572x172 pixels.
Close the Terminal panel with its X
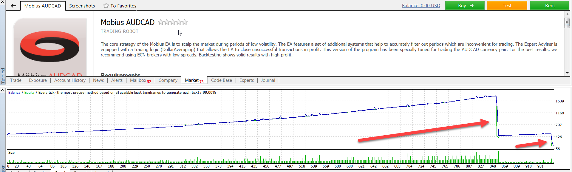(x=2, y=2)
